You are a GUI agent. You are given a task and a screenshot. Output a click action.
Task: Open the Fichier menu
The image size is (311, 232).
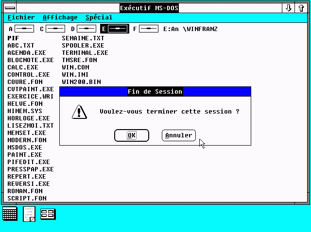click(21, 17)
